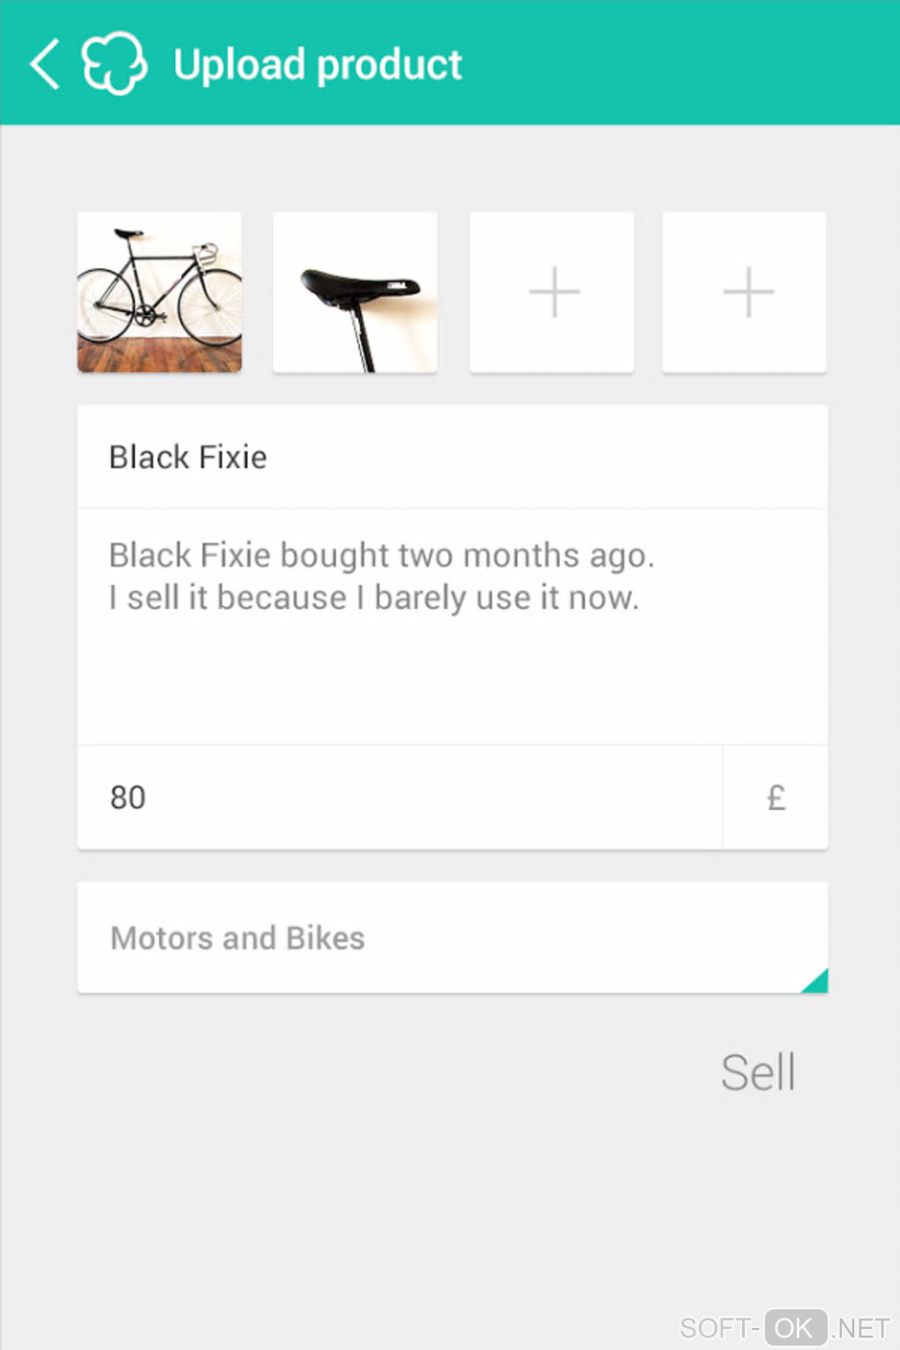Tap the back arrow in header
Image resolution: width=900 pixels, height=1350 pixels.
click(x=45, y=64)
